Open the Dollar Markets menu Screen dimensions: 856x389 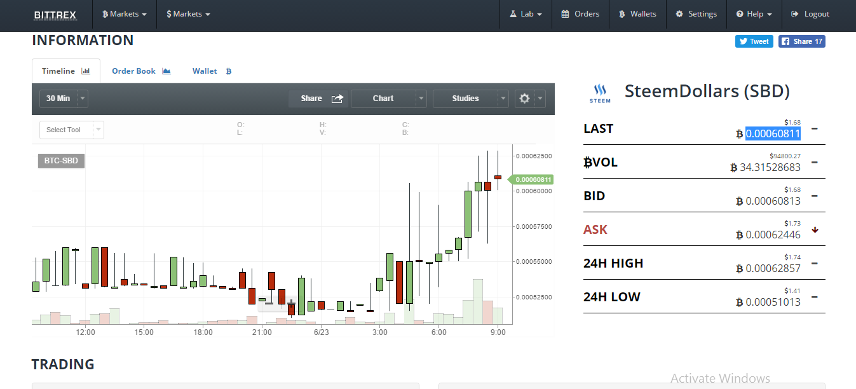pos(188,14)
